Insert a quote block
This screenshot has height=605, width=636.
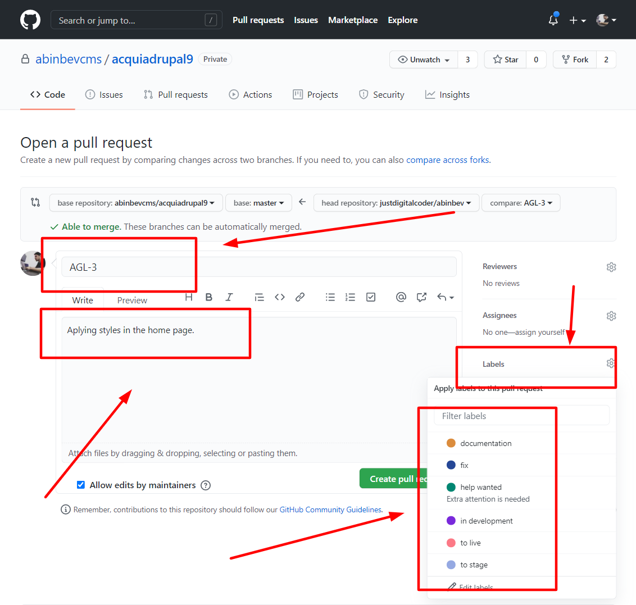point(259,297)
